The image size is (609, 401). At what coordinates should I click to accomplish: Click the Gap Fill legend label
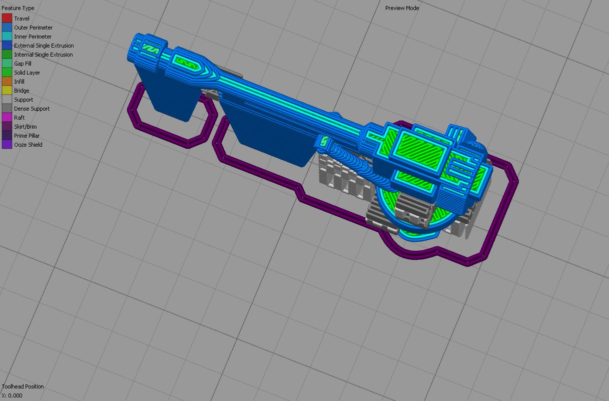coord(23,64)
